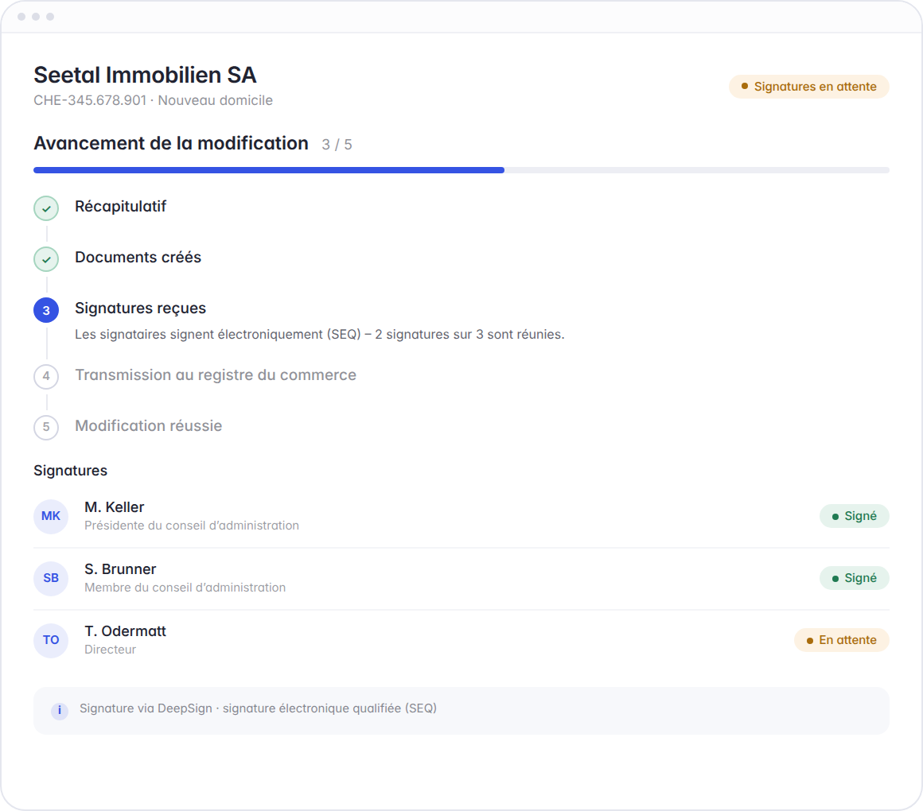Click the Signature via DeepSign info text
The height and width of the screenshot is (811, 923).
click(x=258, y=708)
